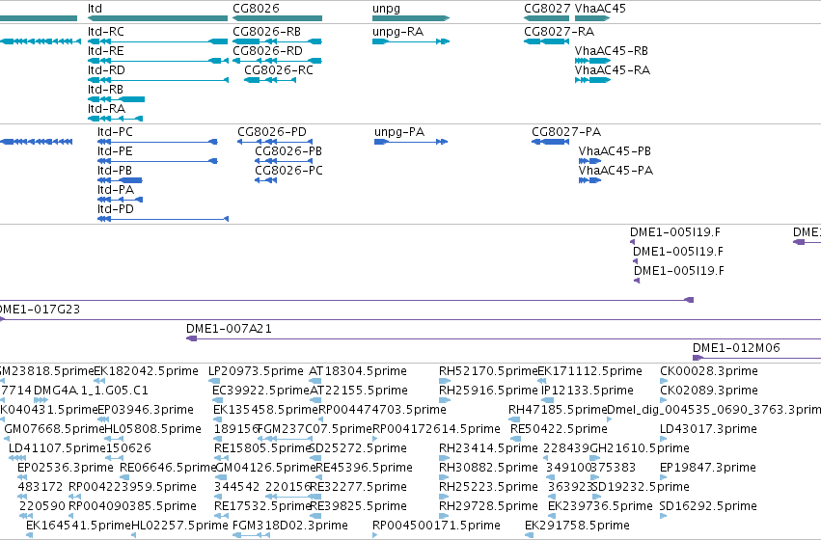Screen dimensions: 821x540
Task: Click the ltd gene label
Action: point(95,9)
